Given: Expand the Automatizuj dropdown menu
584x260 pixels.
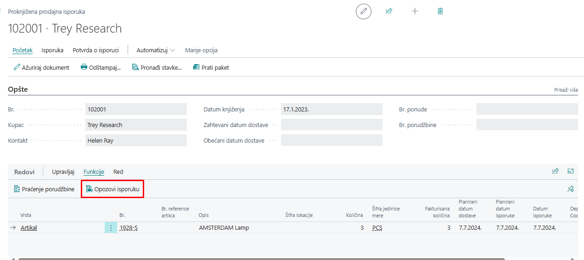Looking at the screenshot, I should pyautogui.click(x=156, y=50).
